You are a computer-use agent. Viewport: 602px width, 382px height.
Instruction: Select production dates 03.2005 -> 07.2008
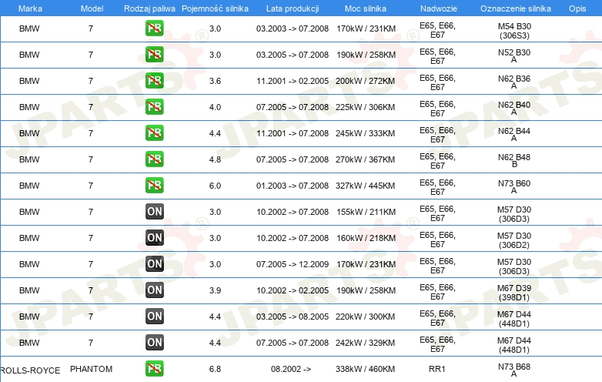[x=293, y=55]
